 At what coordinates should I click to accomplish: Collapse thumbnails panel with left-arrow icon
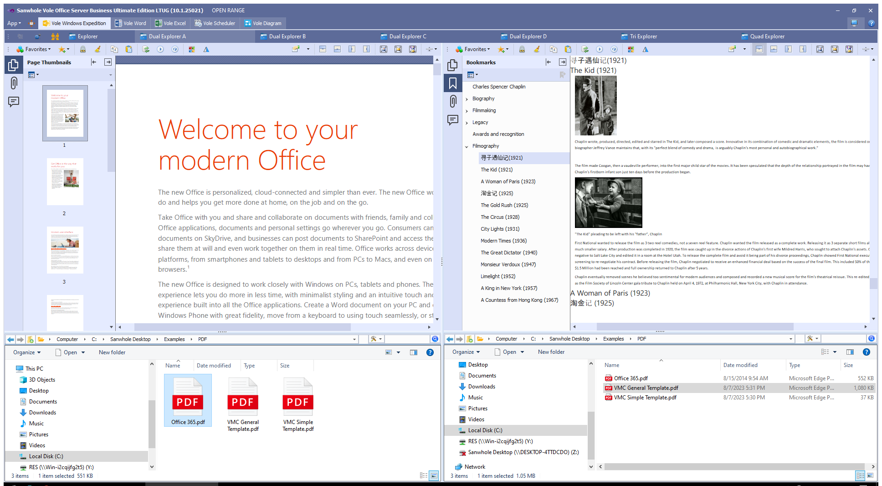pos(94,62)
